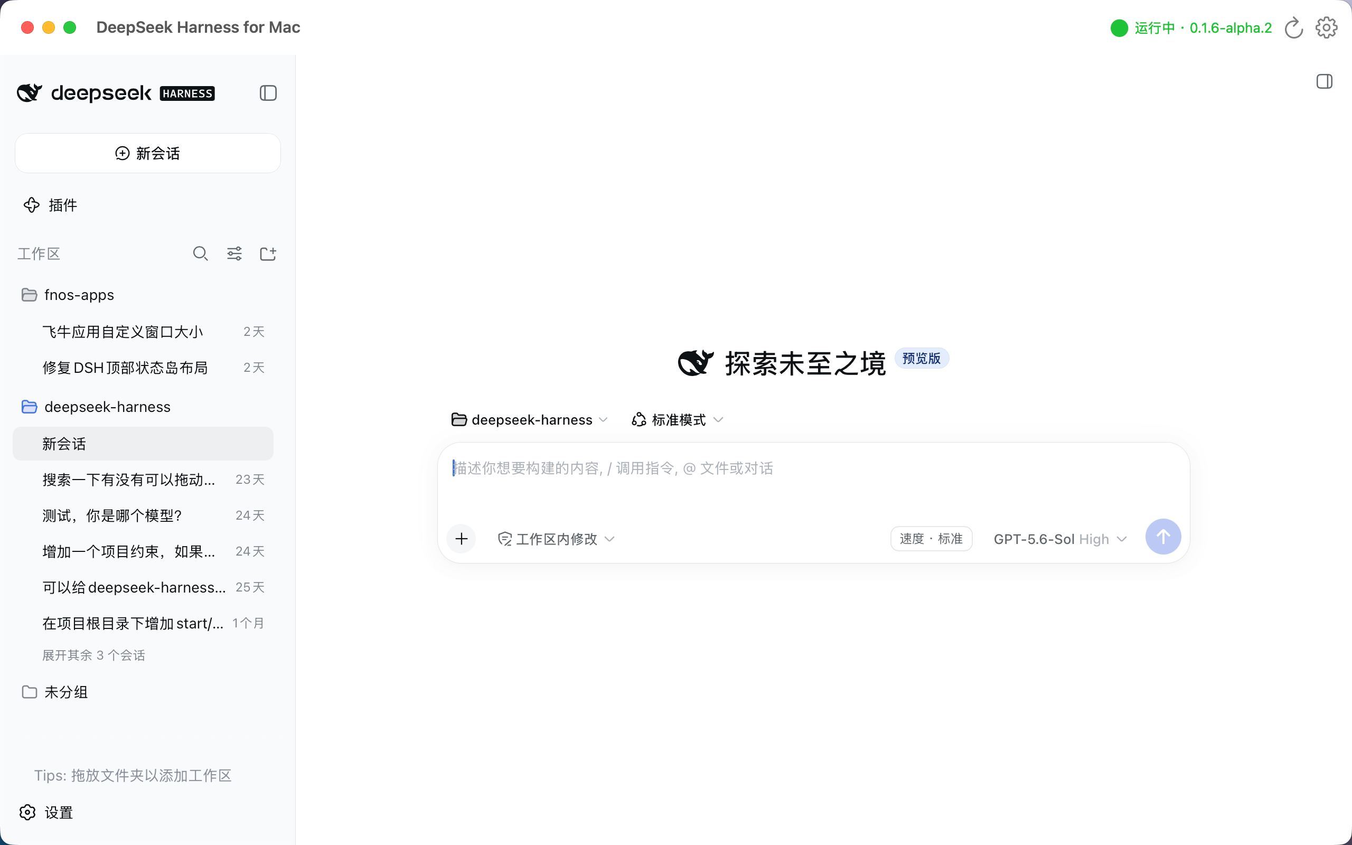Click the 未分组 folder icon
The image size is (1352, 845).
pos(29,692)
